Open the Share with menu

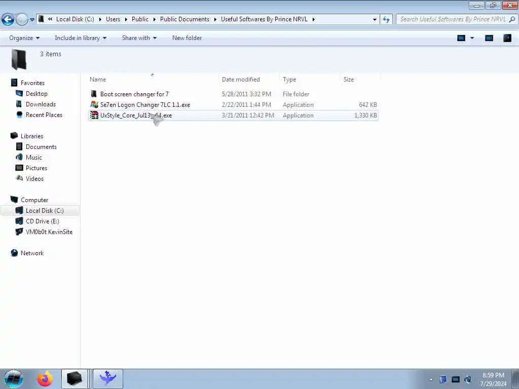pos(139,38)
